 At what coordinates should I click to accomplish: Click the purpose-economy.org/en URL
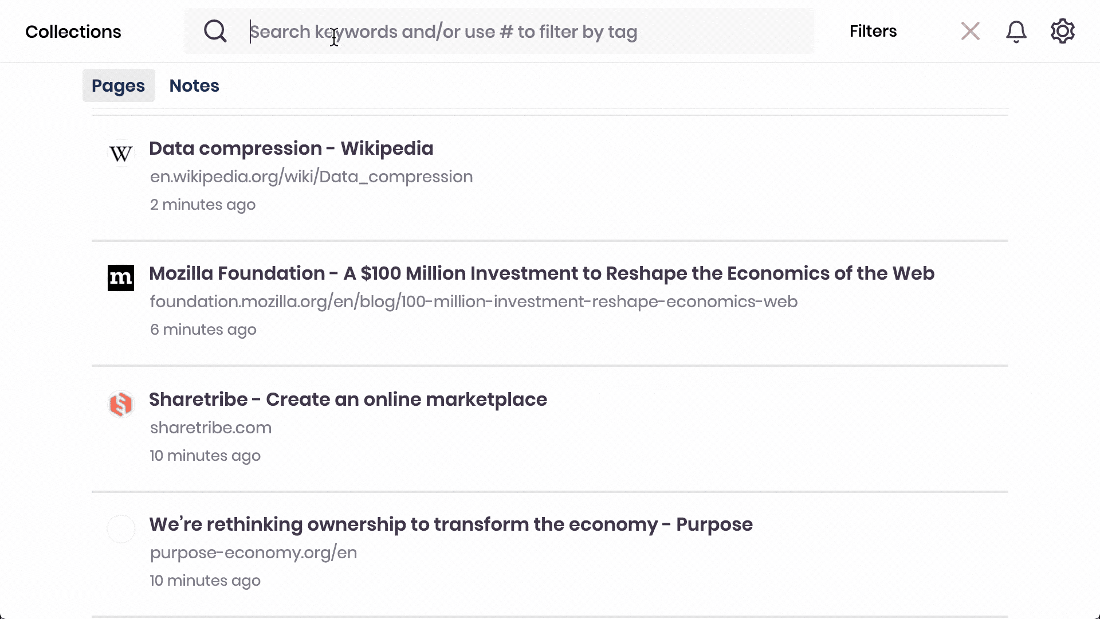point(253,553)
